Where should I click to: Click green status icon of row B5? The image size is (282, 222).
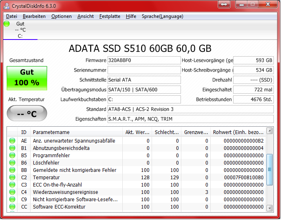click(x=12, y=155)
